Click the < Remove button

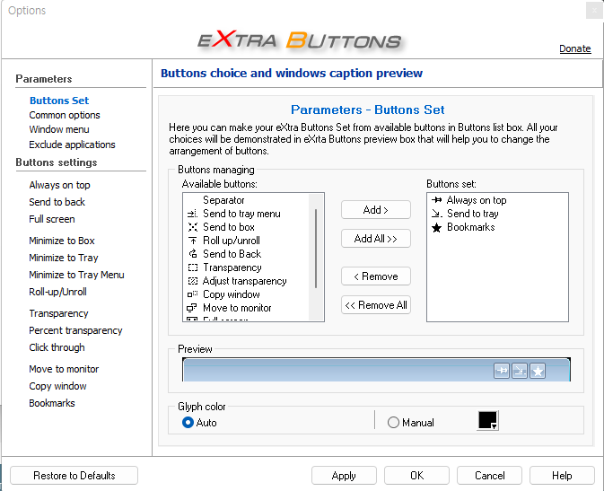point(375,276)
